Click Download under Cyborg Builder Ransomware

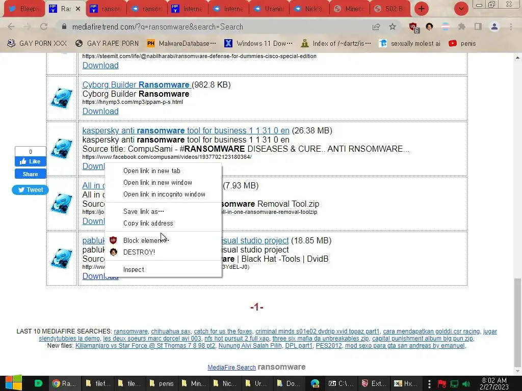coord(100,111)
